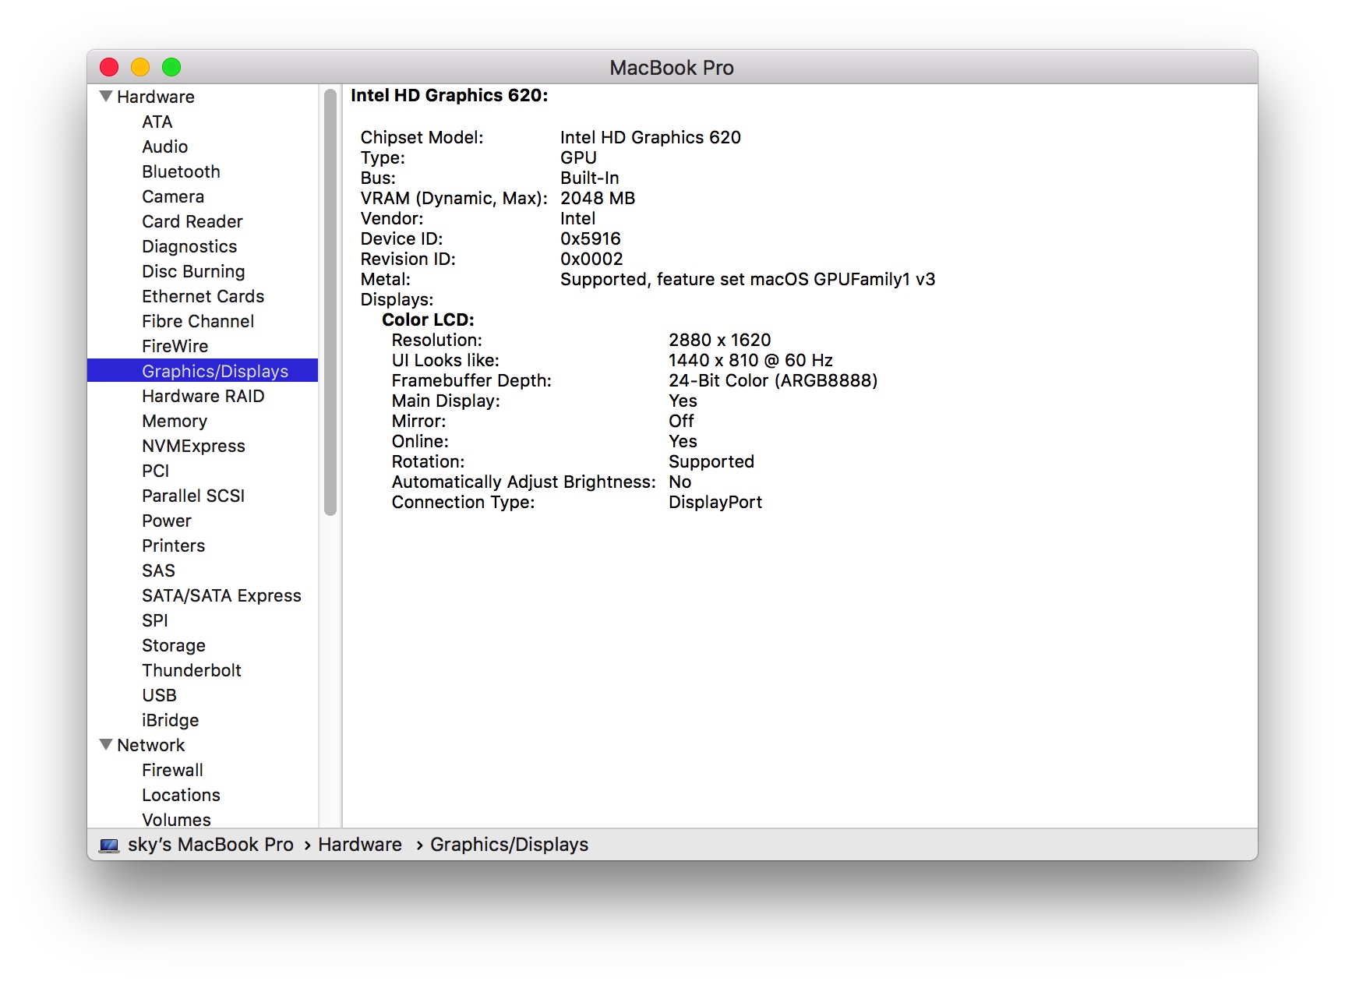Open iBridge info
Viewport: 1345px width, 985px height.
[170, 720]
